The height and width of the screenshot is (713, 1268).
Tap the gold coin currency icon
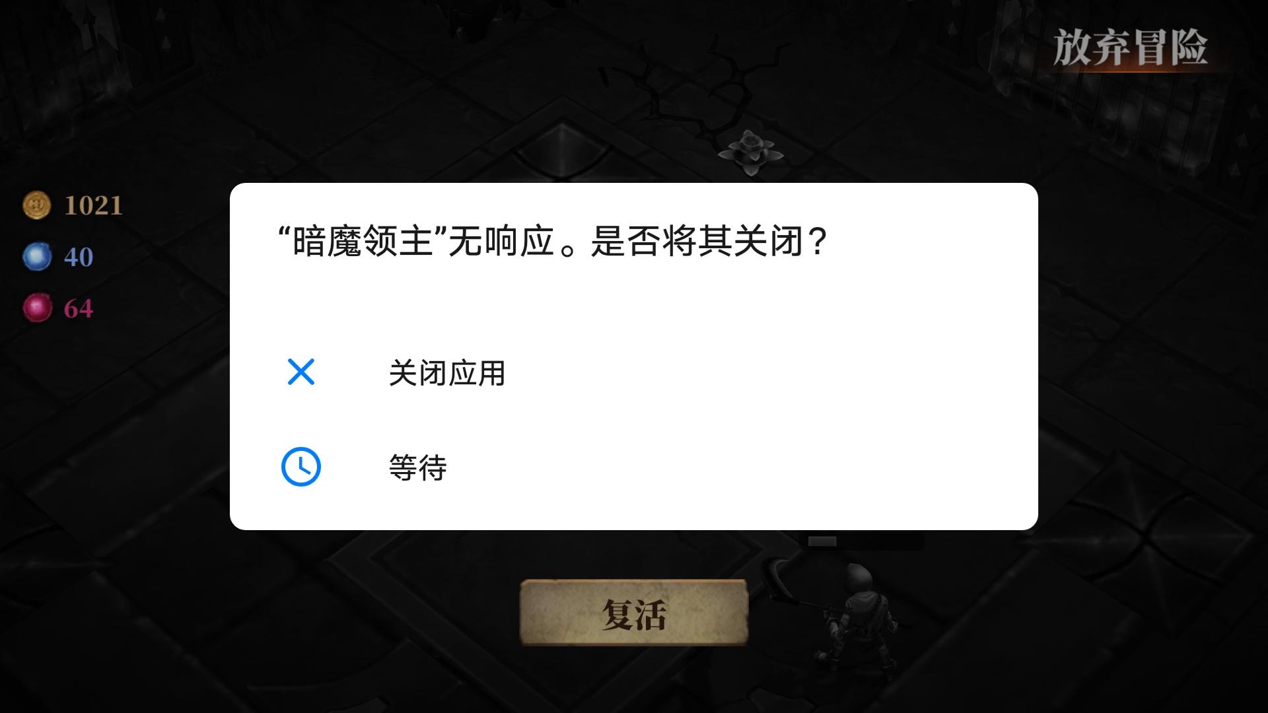coord(37,205)
